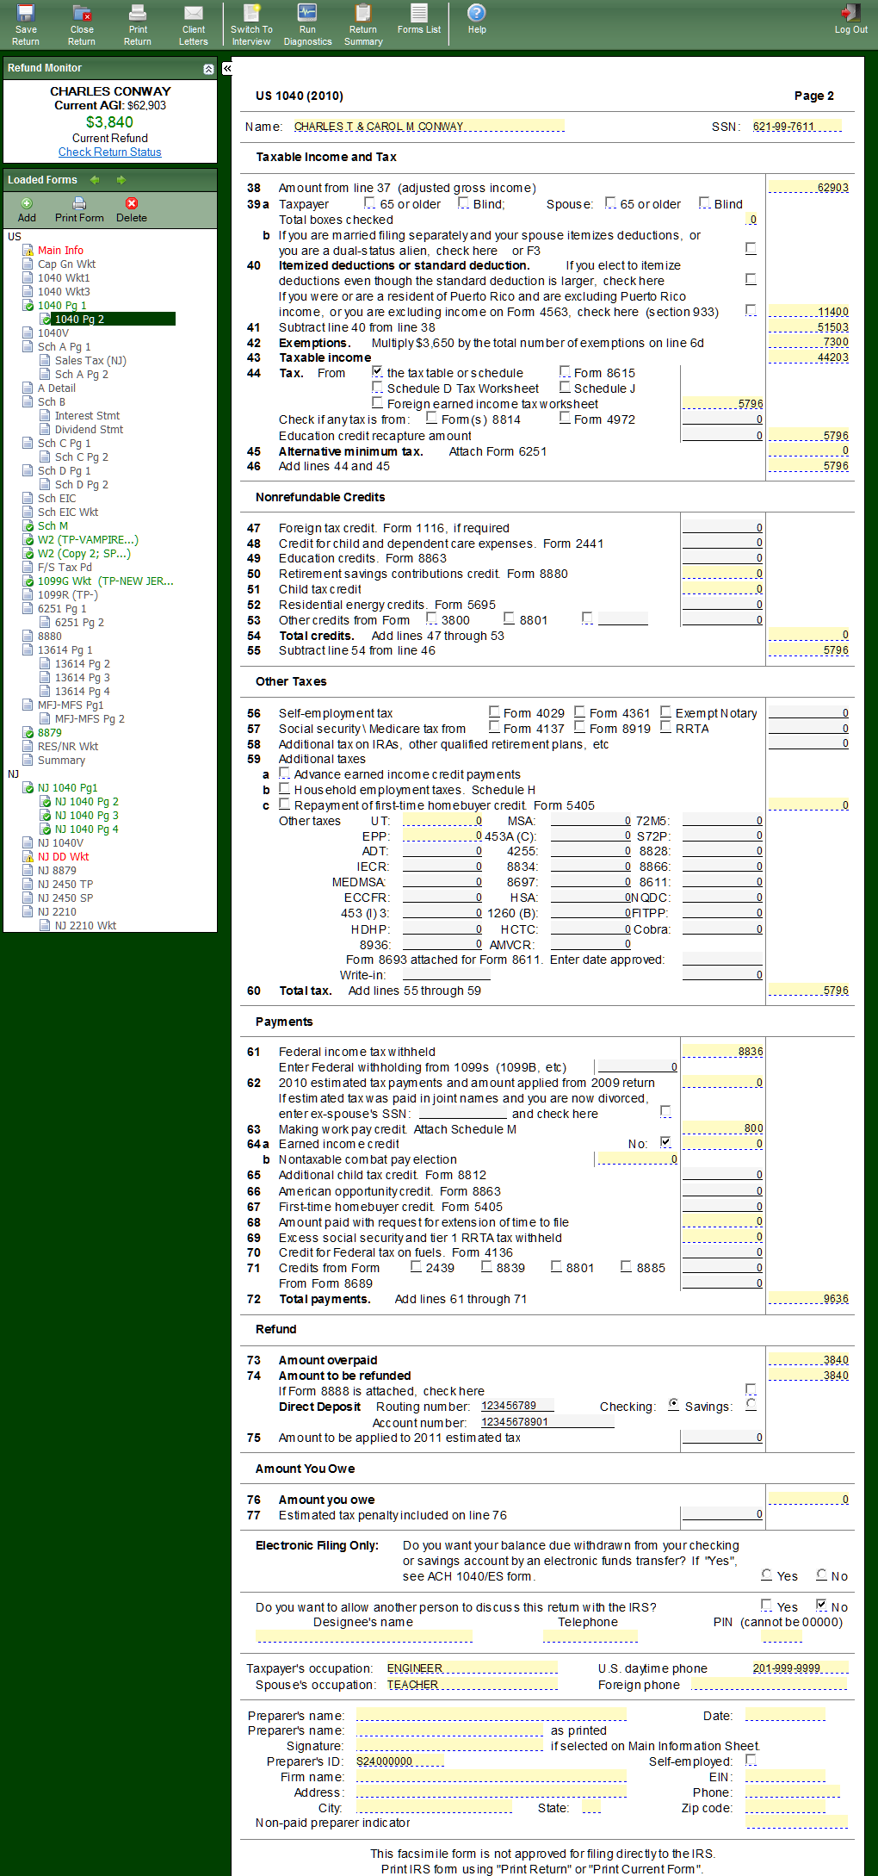Viewport: 878px width, 1876px height.
Task: Delete the selected loaded form
Action: pyautogui.click(x=131, y=209)
